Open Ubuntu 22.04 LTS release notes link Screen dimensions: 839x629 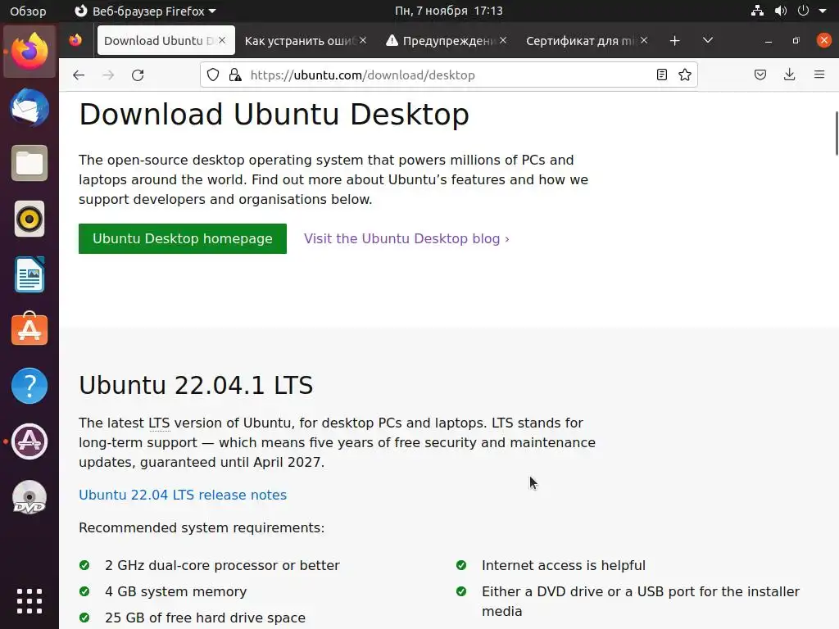(x=183, y=495)
